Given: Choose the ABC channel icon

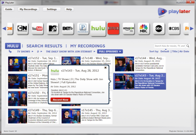Looking at the screenshot, I should [159, 29].
